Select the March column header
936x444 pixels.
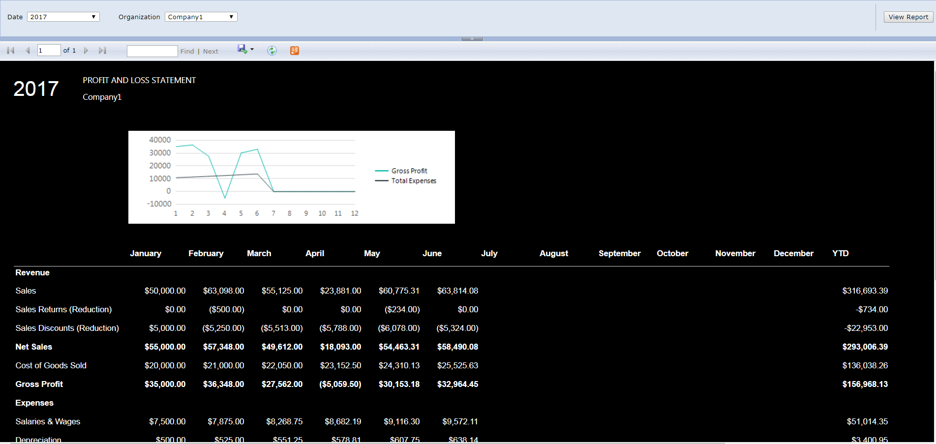(259, 253)
